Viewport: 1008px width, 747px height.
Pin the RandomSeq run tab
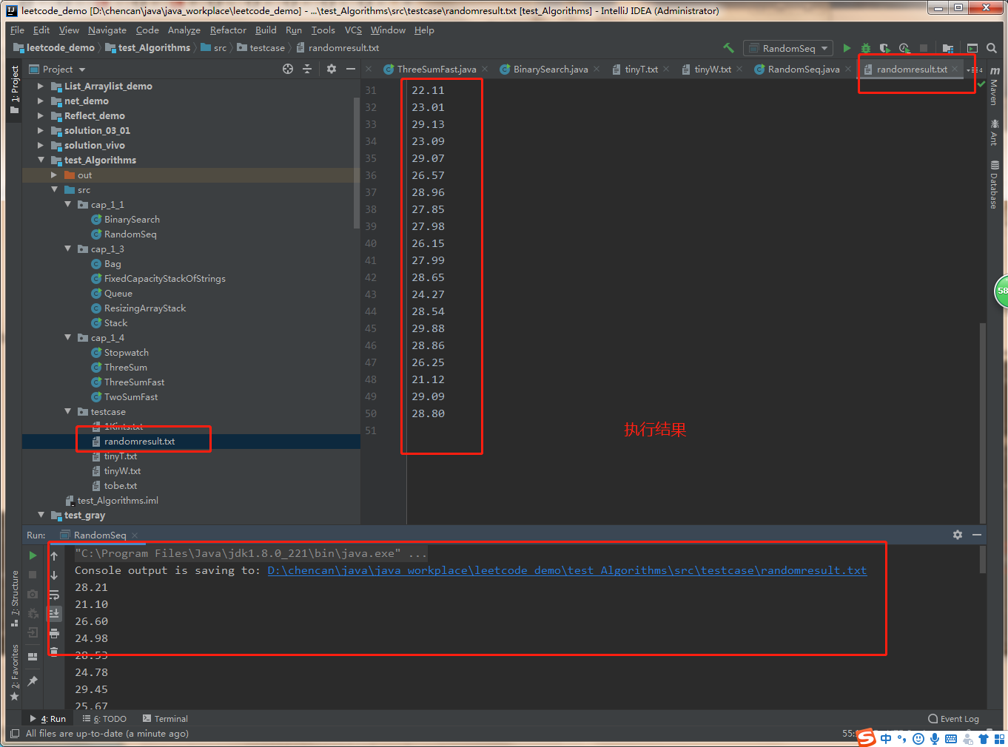coord(33,680)
